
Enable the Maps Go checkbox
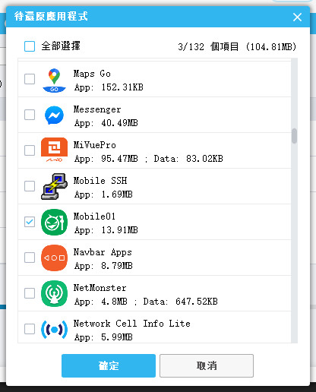point(30,79)
